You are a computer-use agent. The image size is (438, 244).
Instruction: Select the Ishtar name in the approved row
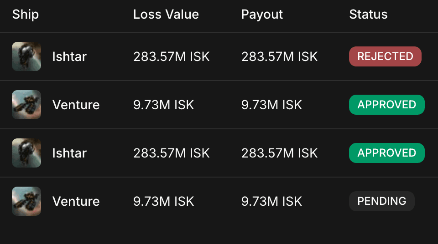tap(69, 153)
